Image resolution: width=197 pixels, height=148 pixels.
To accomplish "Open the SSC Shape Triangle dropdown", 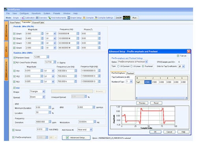I will 44,91.
